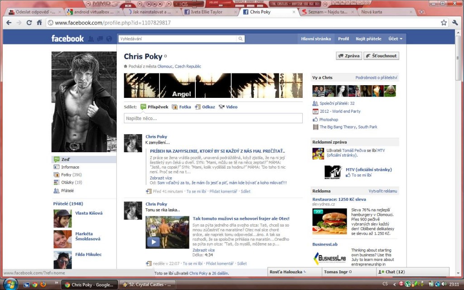464x290 pixels.
Task: Click the MTV logo image
Action: 333,172
